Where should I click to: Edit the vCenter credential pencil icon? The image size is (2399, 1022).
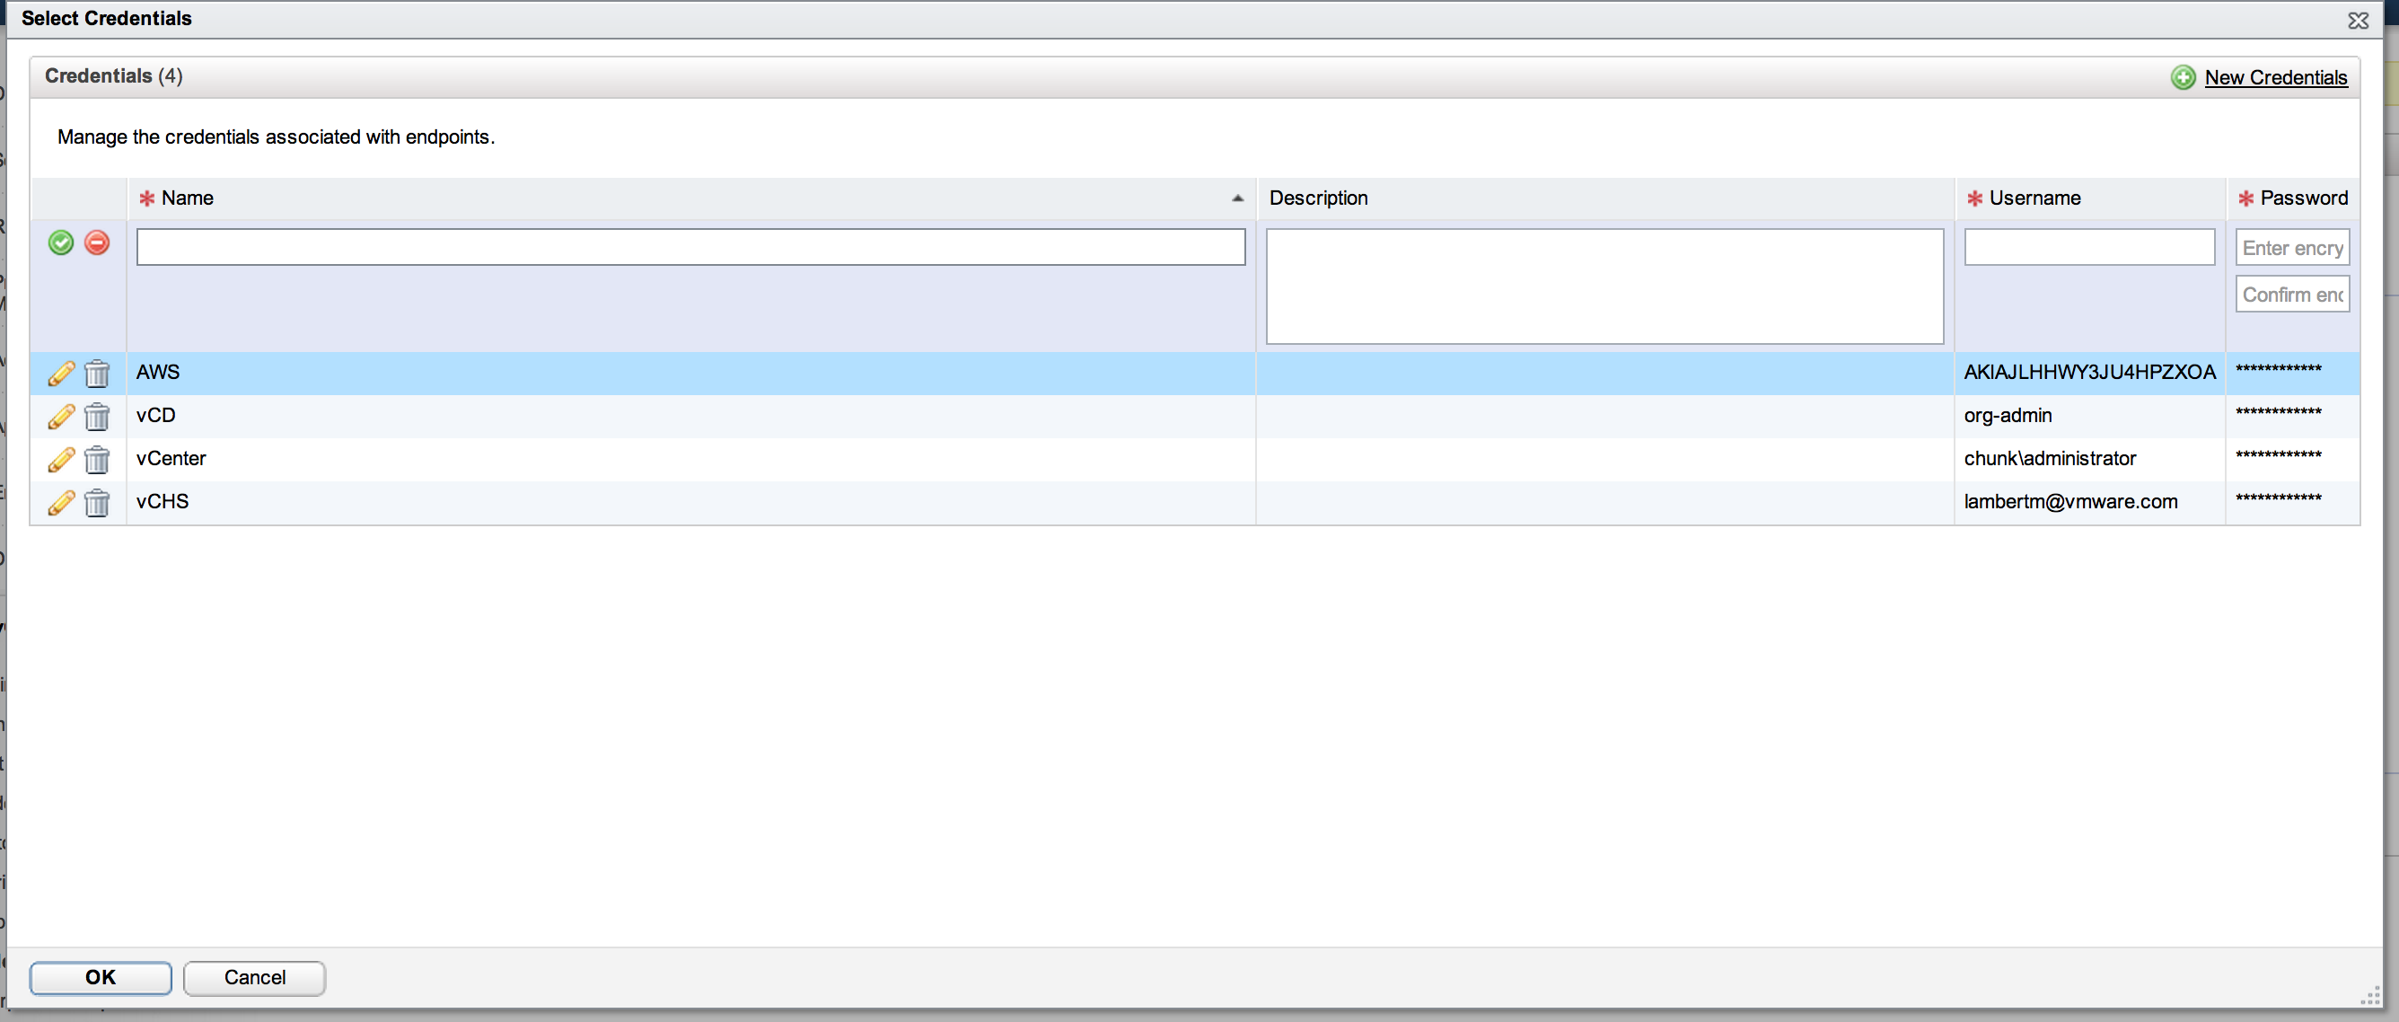pos(60,459)
